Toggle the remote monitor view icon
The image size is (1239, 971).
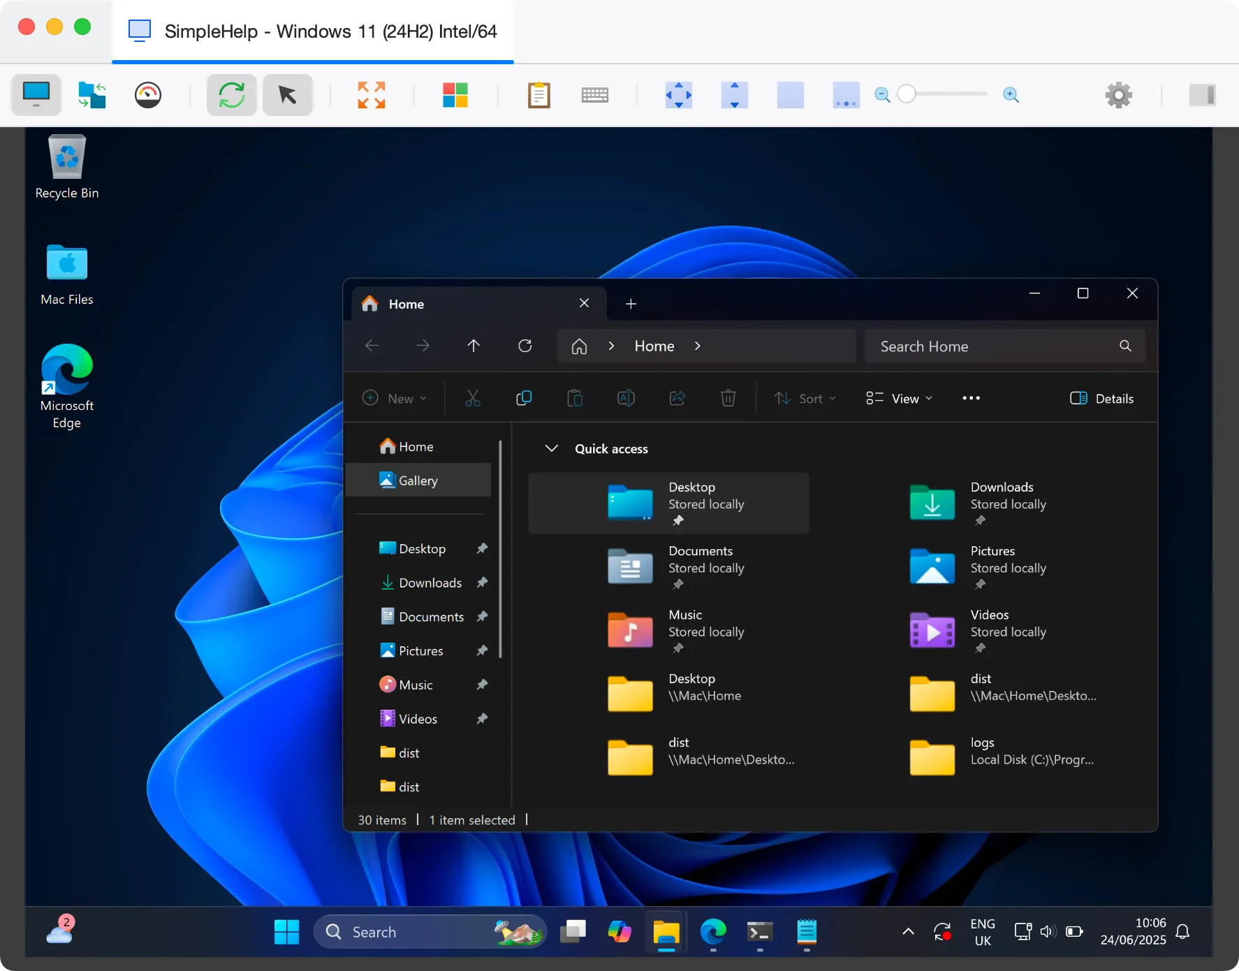pos(36,95)
